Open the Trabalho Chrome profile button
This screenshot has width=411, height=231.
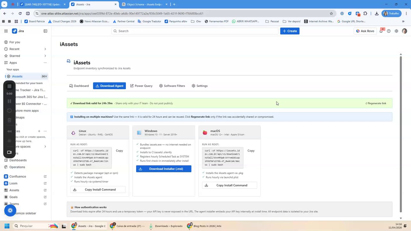coord(391,13)
